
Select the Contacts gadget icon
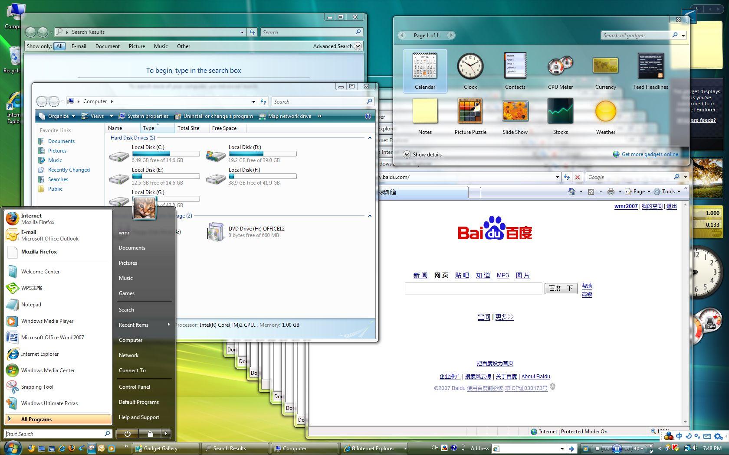515,66
